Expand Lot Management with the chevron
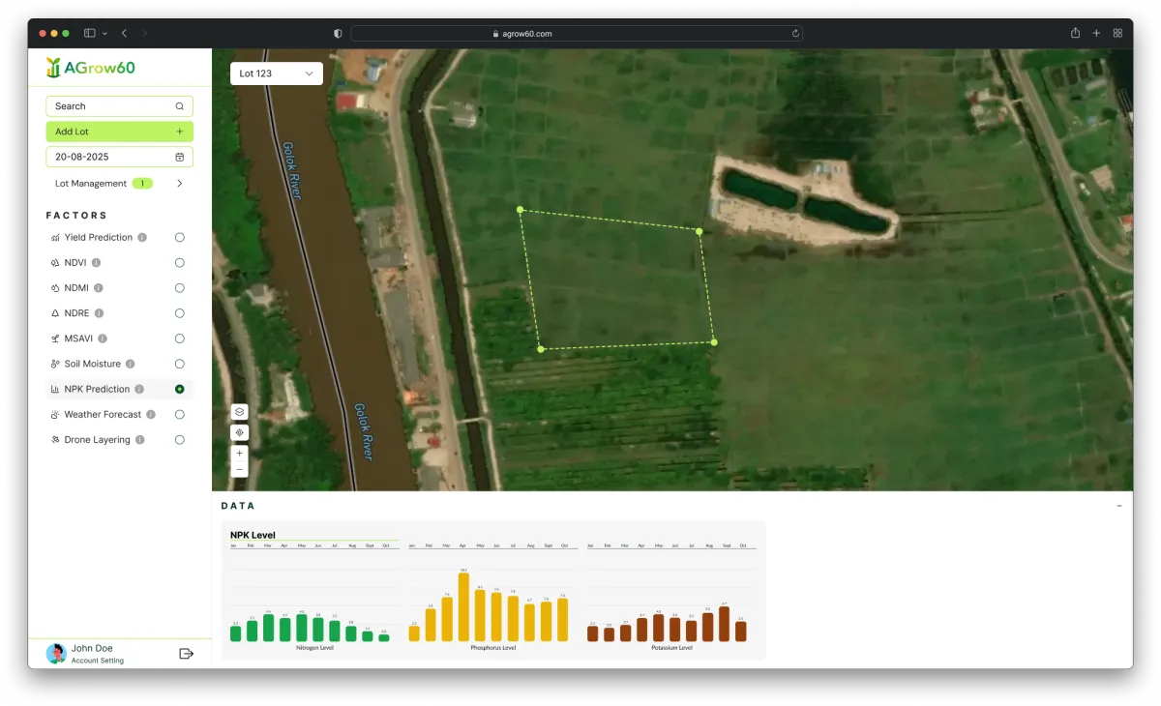 click(179, 183)
